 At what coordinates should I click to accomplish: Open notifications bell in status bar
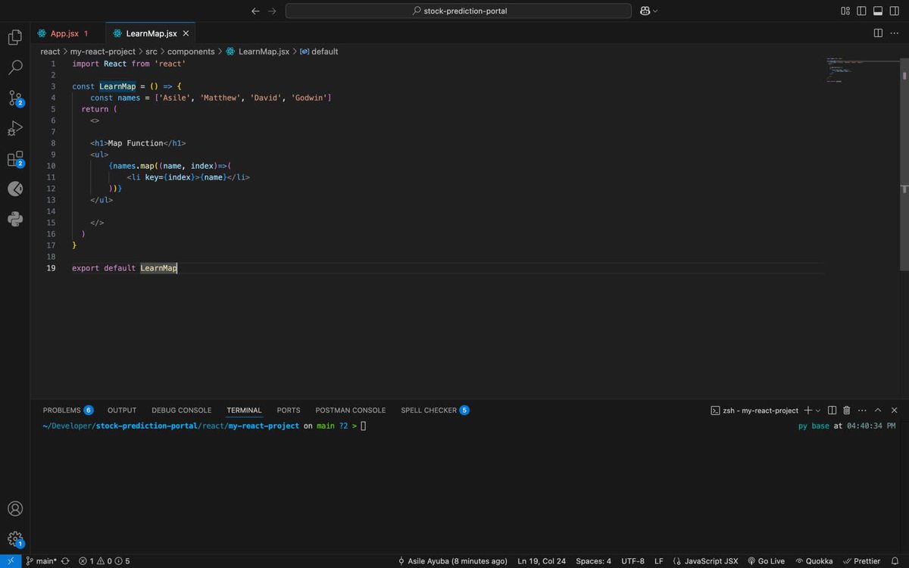[895, 561]
